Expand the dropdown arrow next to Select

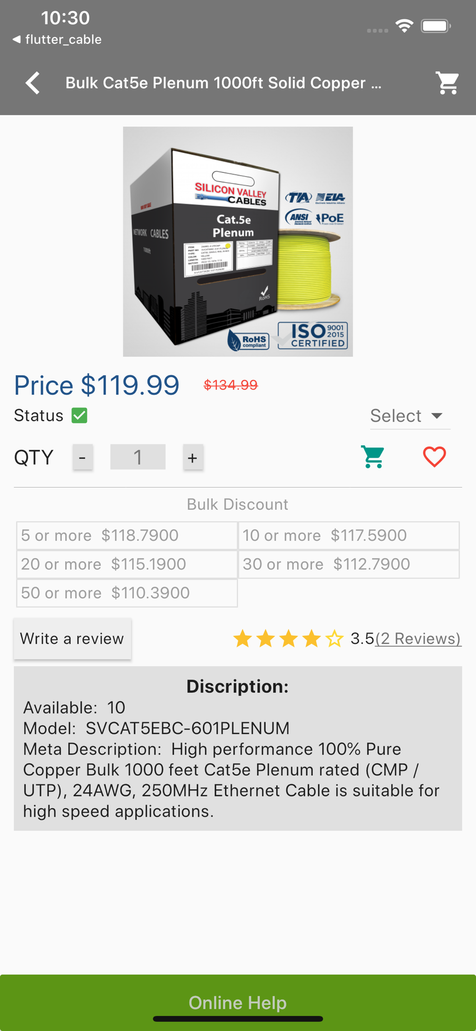437,416
